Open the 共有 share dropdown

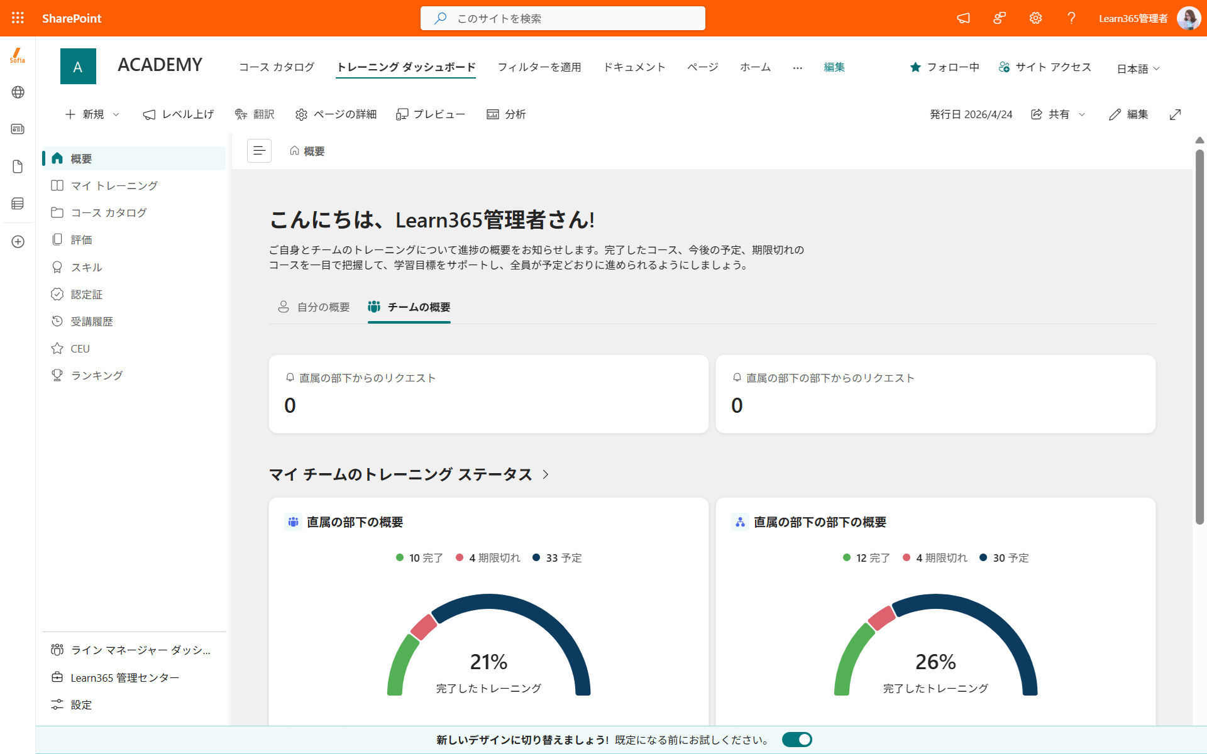pyautogui.click(x=1058, y=114)
